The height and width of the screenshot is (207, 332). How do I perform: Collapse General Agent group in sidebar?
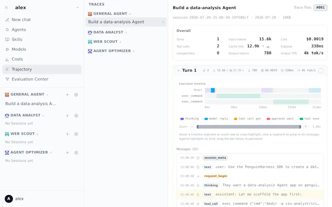[x=47, y=95]
